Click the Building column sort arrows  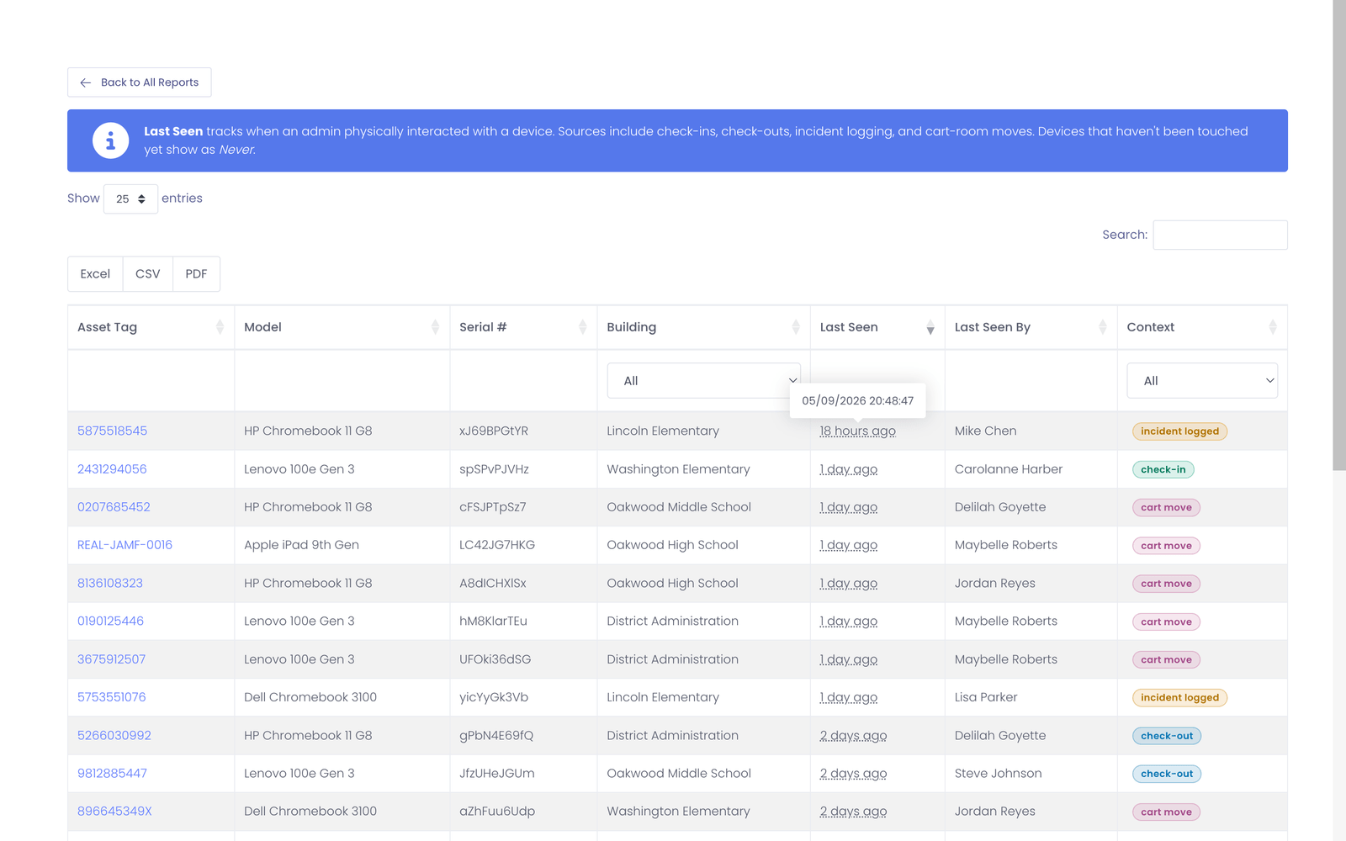pos(796,327)
